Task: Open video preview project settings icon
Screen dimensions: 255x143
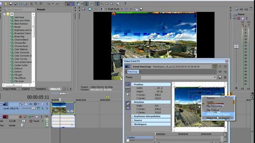Action: pyautogui.click(x=84, y=9)
